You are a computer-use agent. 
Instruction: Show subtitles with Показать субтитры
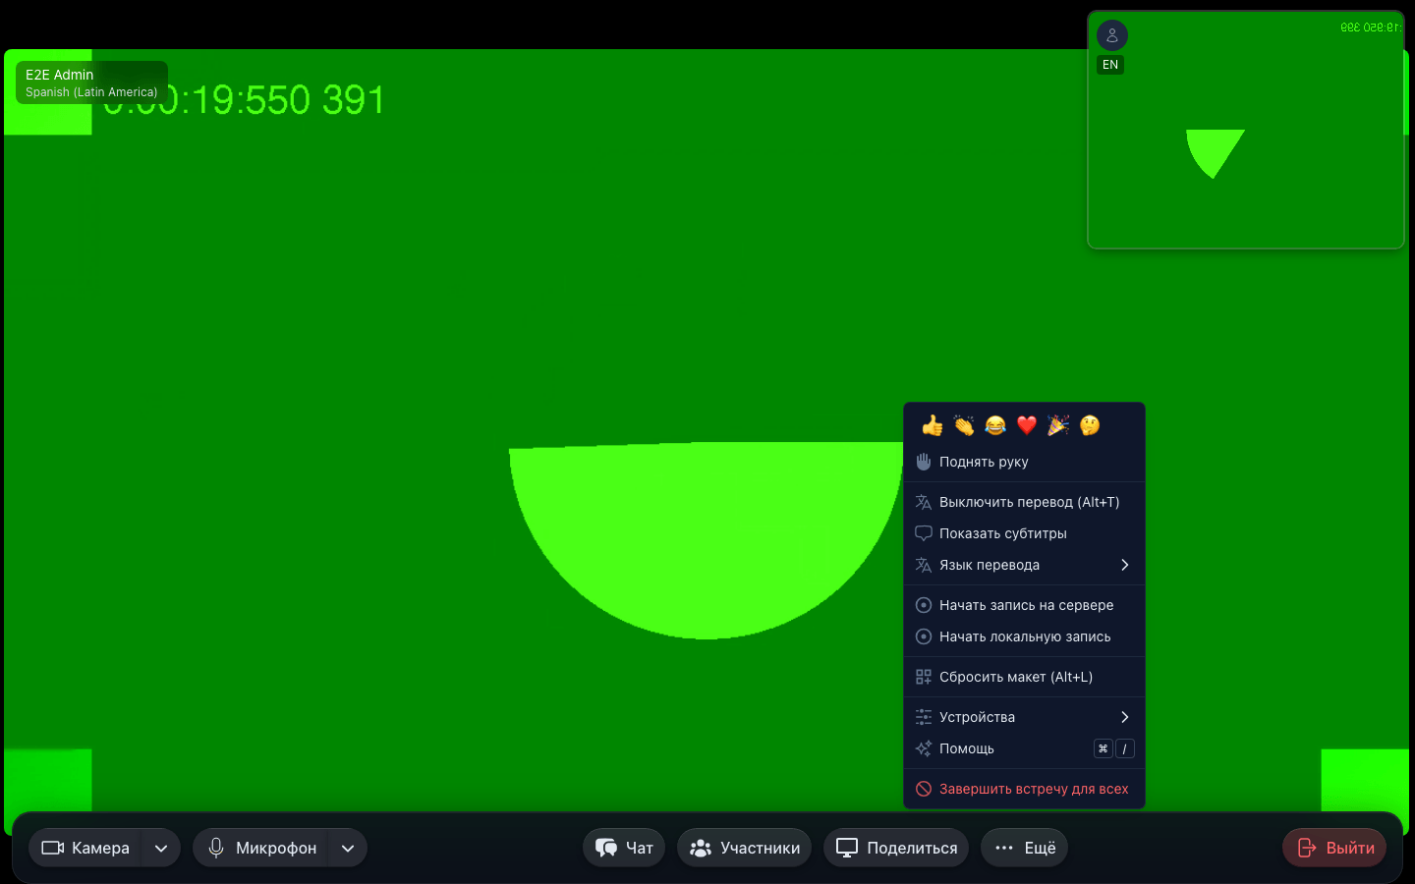pyautogui.click(x=1024, y=533)
